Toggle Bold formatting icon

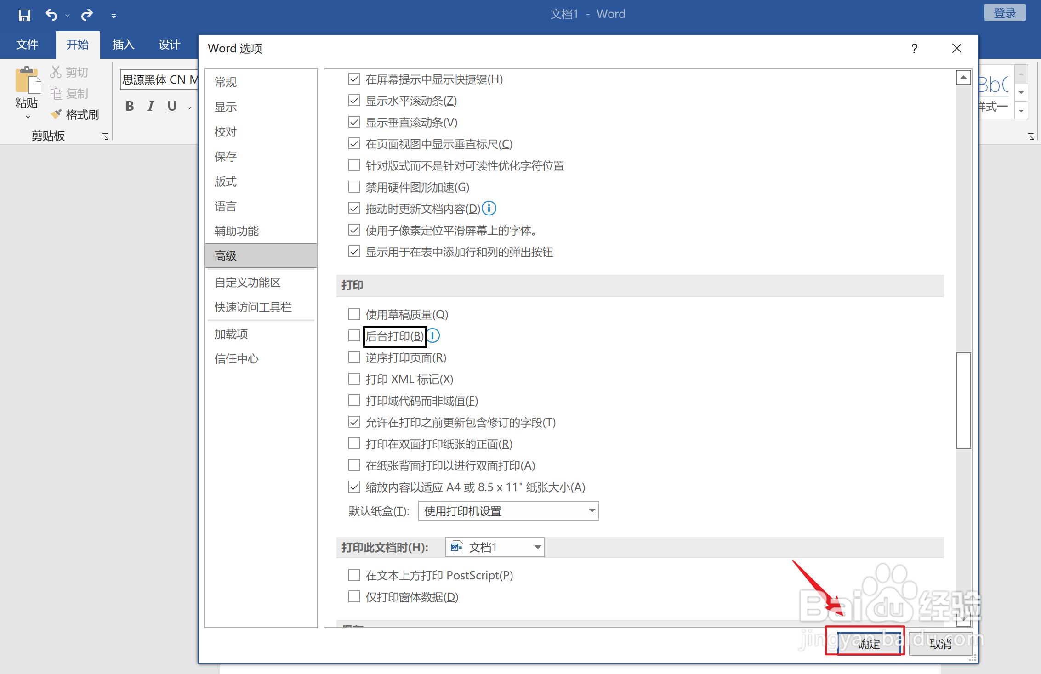click(x=130, y=106)
